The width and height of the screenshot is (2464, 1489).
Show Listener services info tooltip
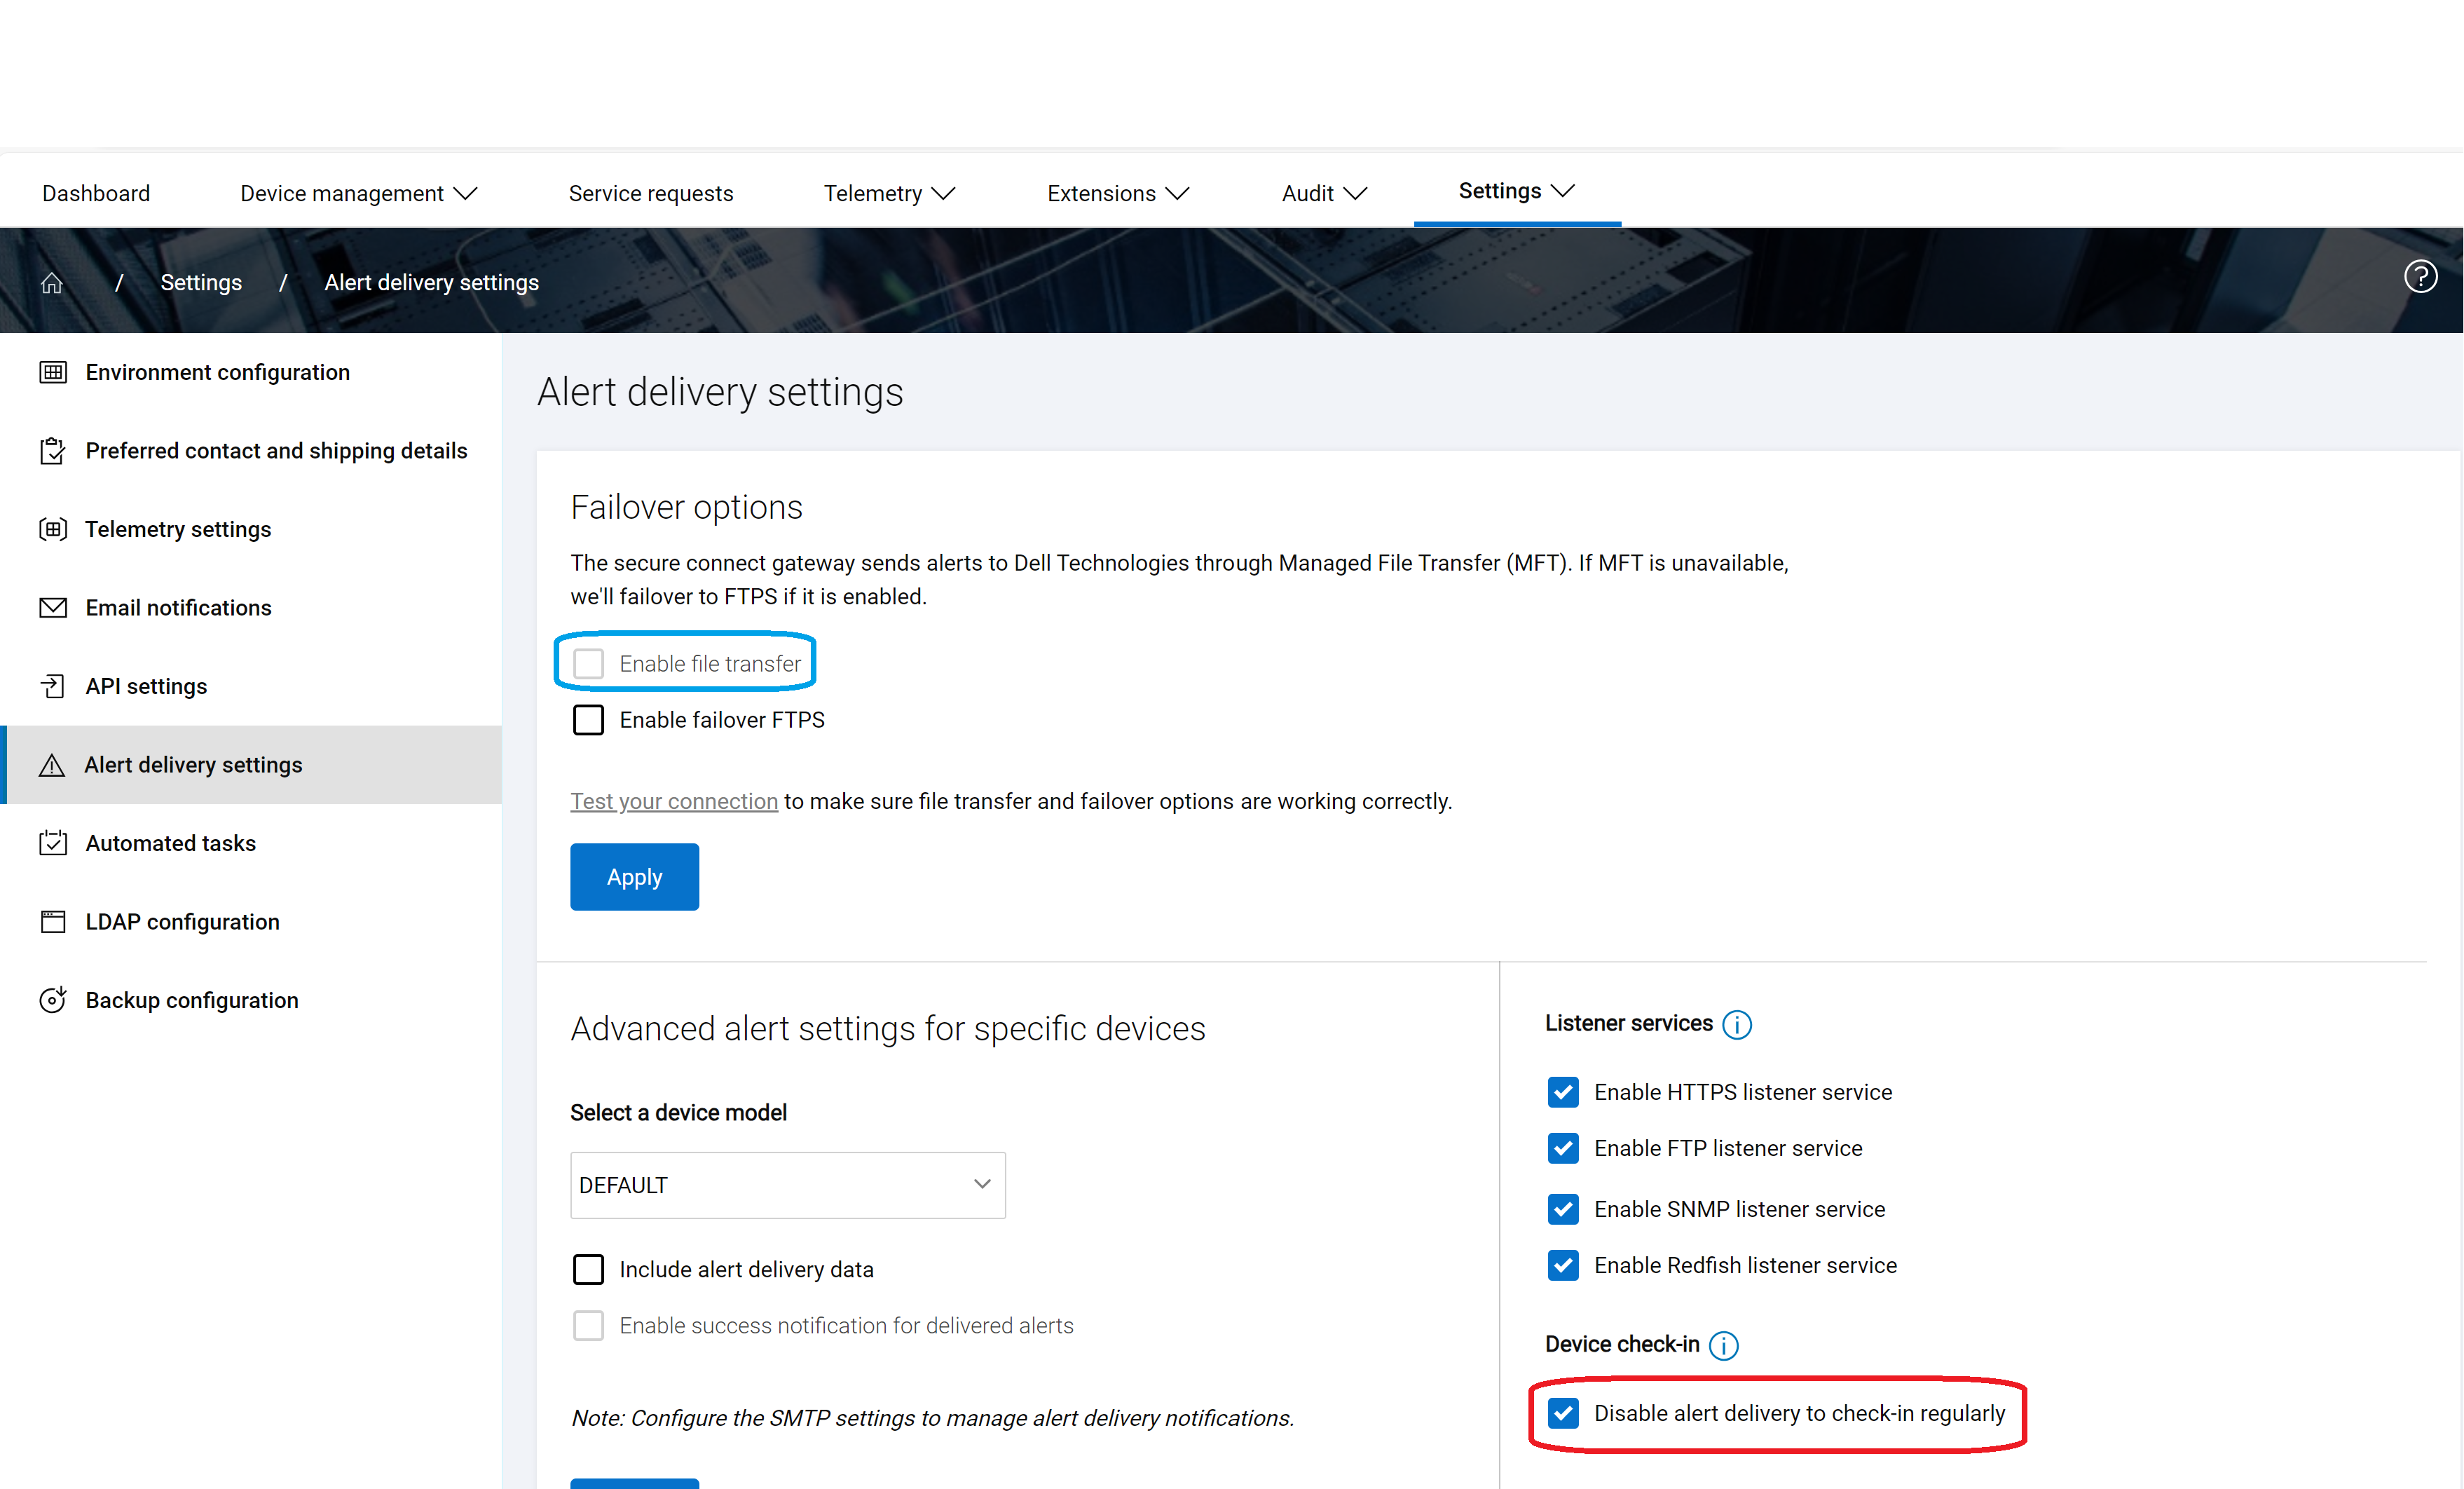tap(1737, 1025)
